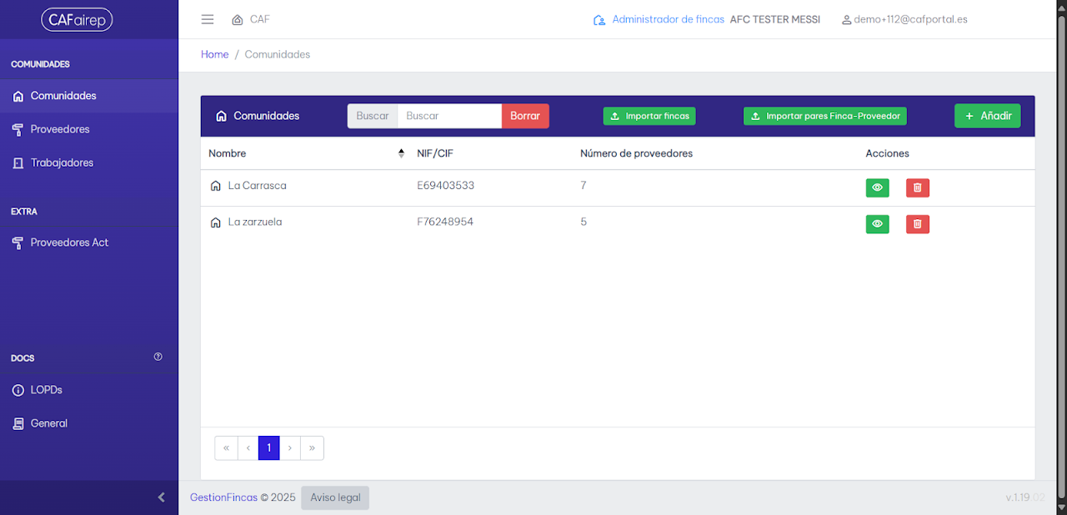This screenshot has width=1067, height=515.
Task: Click into the Buscar search field
Action: click(449, 116)
